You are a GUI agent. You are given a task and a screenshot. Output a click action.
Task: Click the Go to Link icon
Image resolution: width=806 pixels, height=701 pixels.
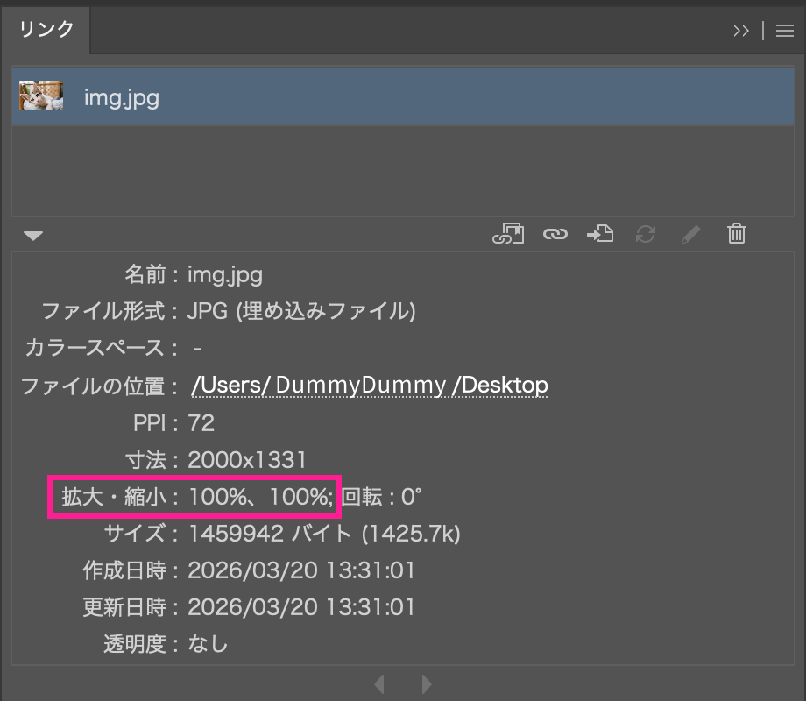click(600, 234)
